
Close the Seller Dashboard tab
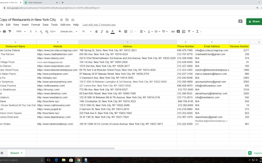[x=57, y=3]
